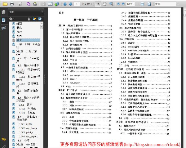Screen dimensions: 186x148
Task: Click the grayed-out save disk icon
Action: [43, 4]
